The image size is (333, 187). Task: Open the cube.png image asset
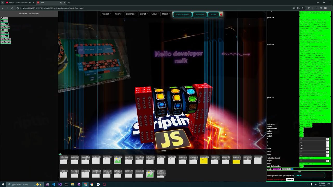coord(118,159)
